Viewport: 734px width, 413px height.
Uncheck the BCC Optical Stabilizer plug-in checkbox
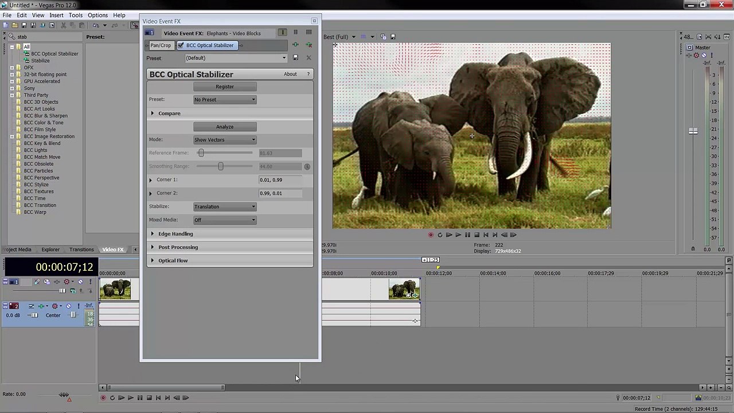[x=181, y=45]
